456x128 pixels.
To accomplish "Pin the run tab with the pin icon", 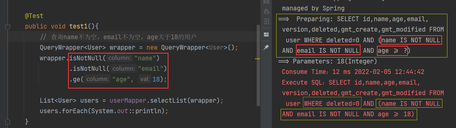I will click(x=266, y=47).
